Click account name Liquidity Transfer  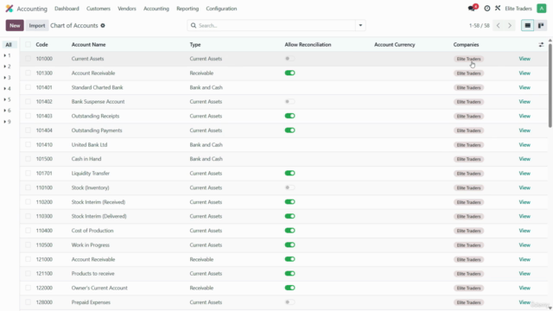point(91,174)
